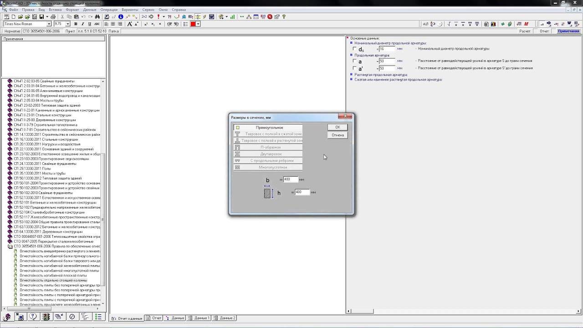Screen dimensions: 583x328
Task: Select Двутавровое section type
Action: 268,154
